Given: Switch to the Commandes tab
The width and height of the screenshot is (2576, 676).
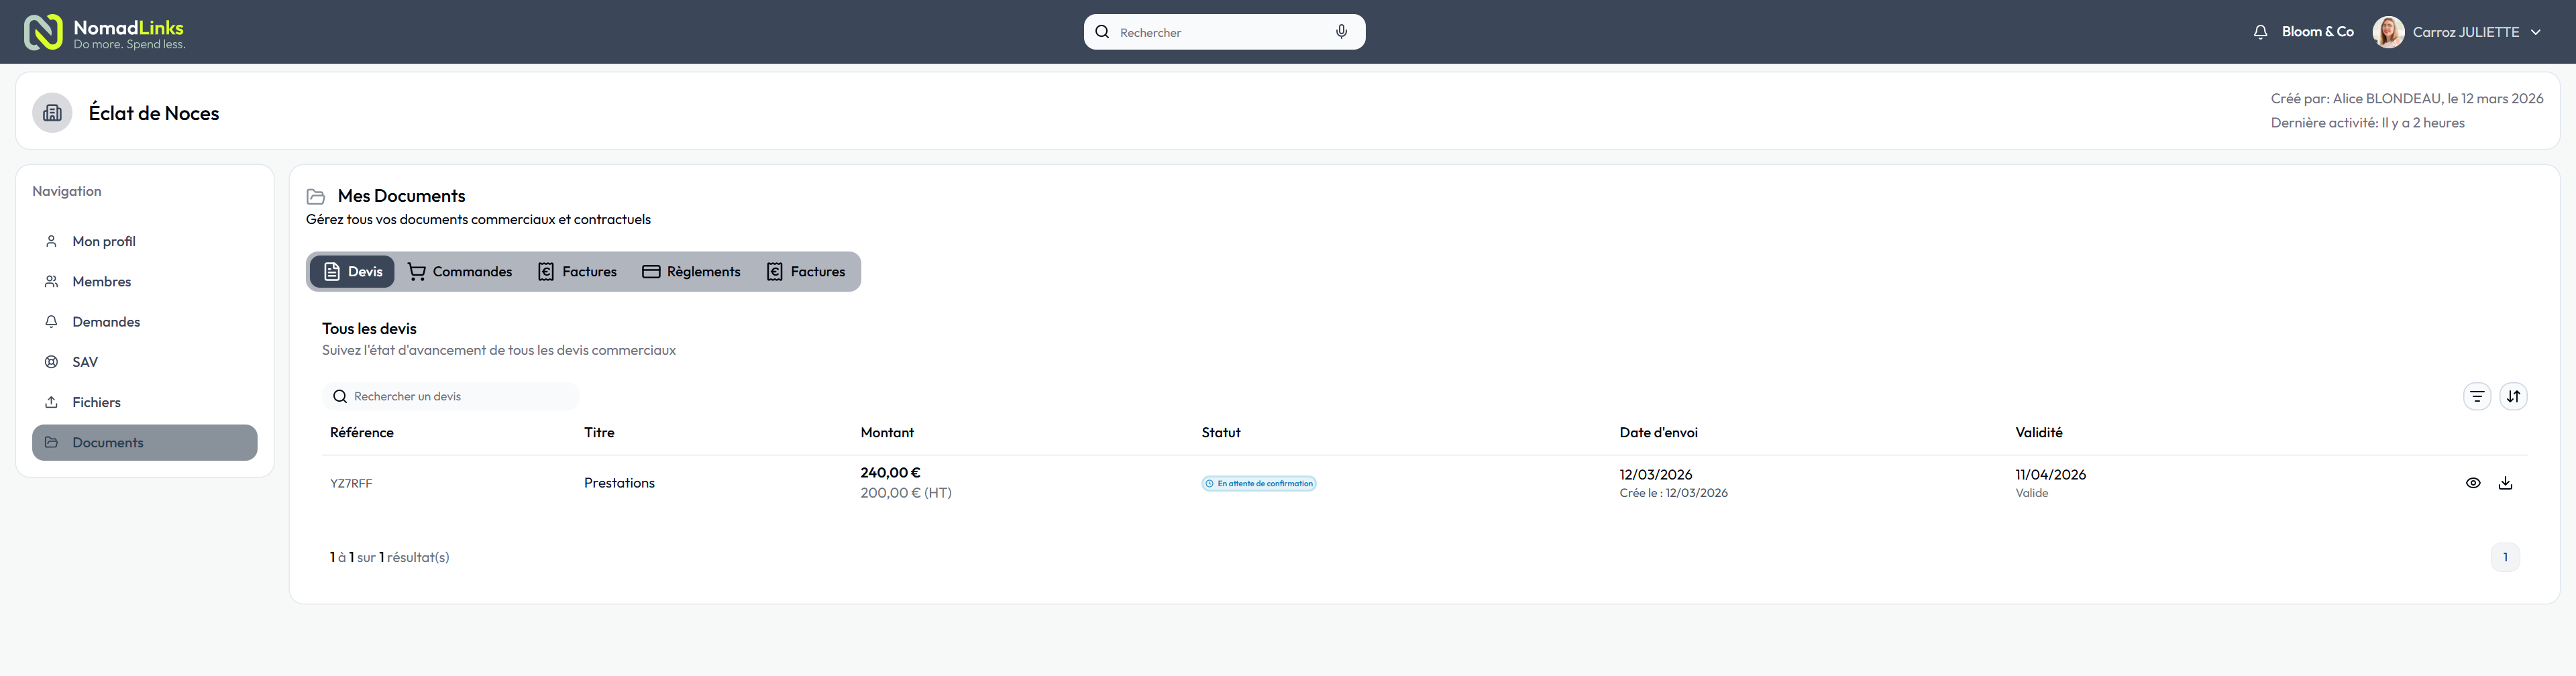Looking at the screenshot, I should coord(459,272).
